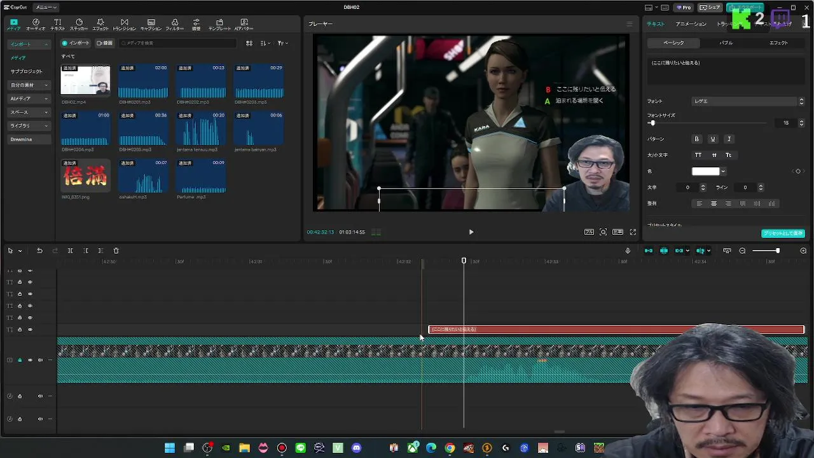Open the メニュー dropdown in title bar

coord(46,7)
